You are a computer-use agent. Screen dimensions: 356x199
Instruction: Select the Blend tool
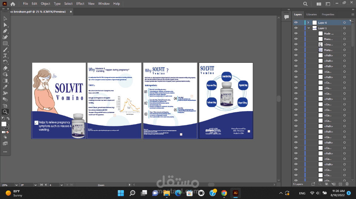(x=5, y=99)
